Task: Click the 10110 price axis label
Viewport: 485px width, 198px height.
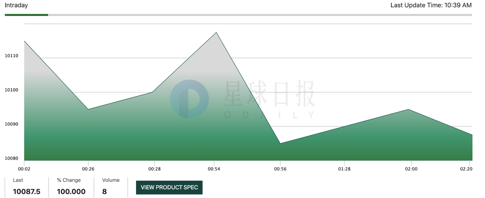Action: [x=11, y=56]
